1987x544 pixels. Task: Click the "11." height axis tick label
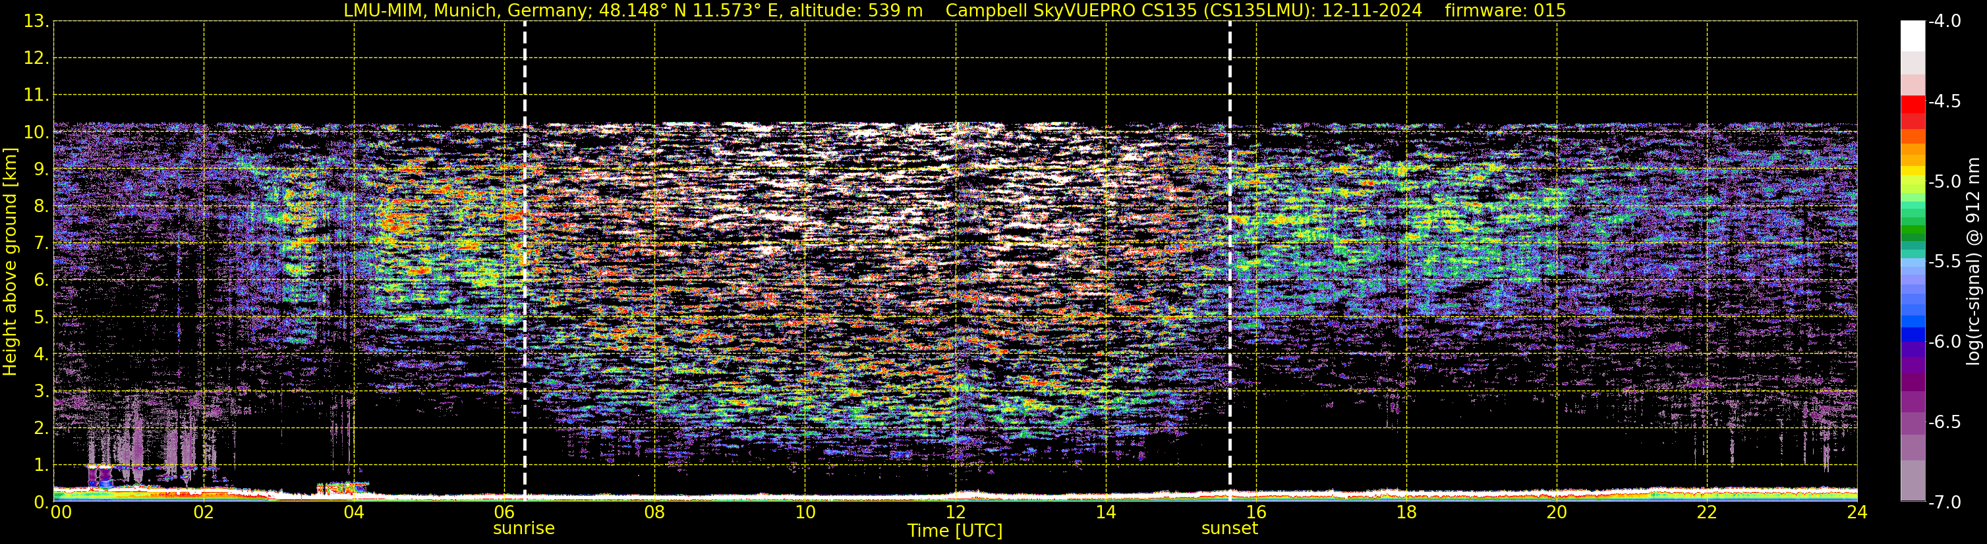point(37,95)
